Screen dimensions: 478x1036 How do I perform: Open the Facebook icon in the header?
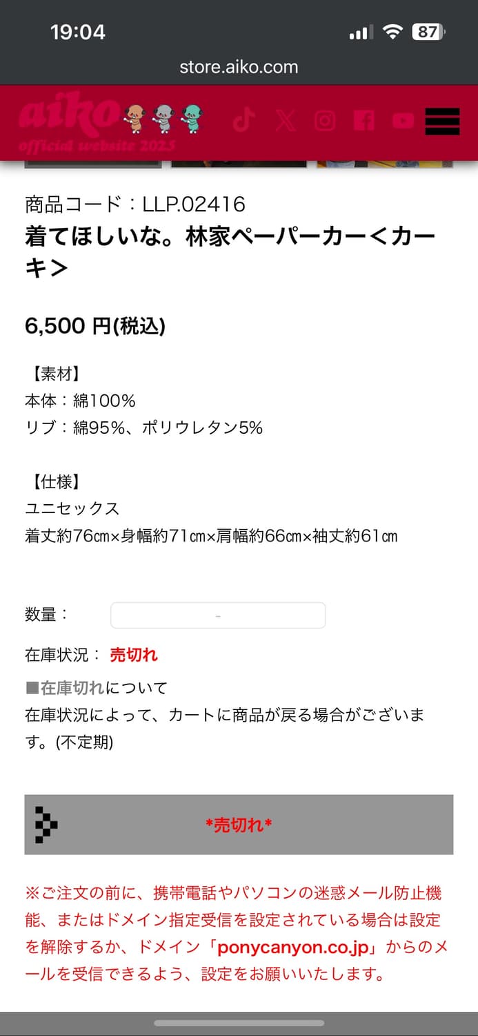point(364,121)
